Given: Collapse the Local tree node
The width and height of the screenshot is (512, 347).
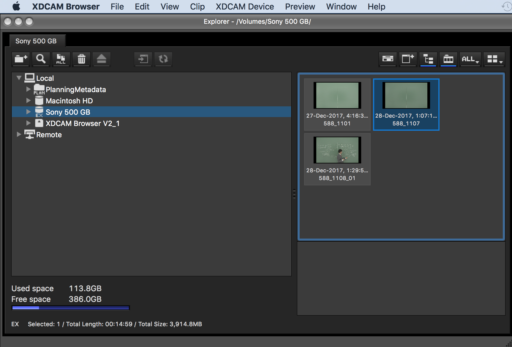Looking at the screenshot, I should tap(19, 78).
